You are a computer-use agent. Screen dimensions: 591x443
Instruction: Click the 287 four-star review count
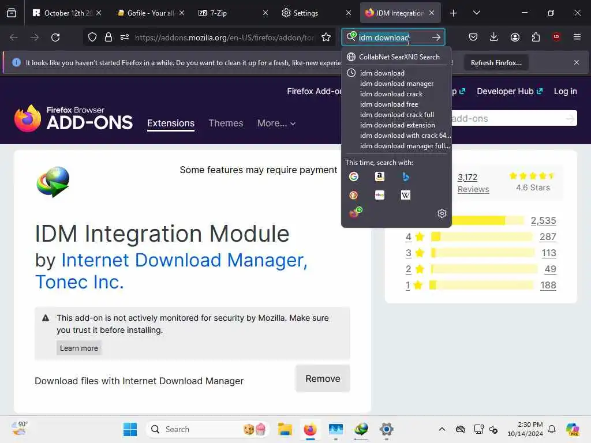click(548, 236)
